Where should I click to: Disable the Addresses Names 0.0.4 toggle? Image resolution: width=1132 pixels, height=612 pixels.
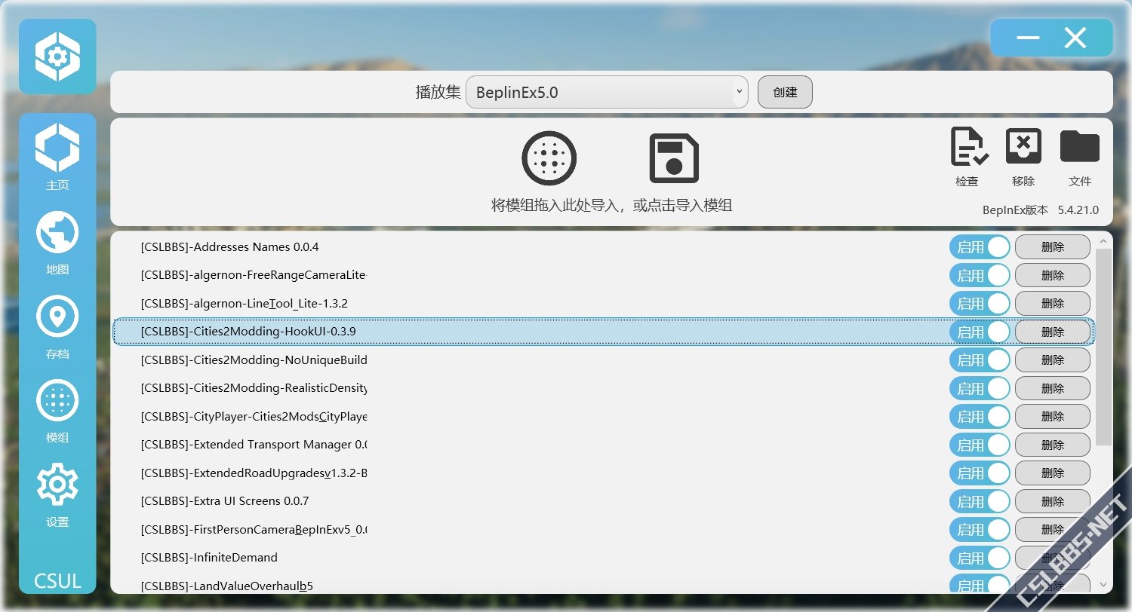click(x=979, y=247)
